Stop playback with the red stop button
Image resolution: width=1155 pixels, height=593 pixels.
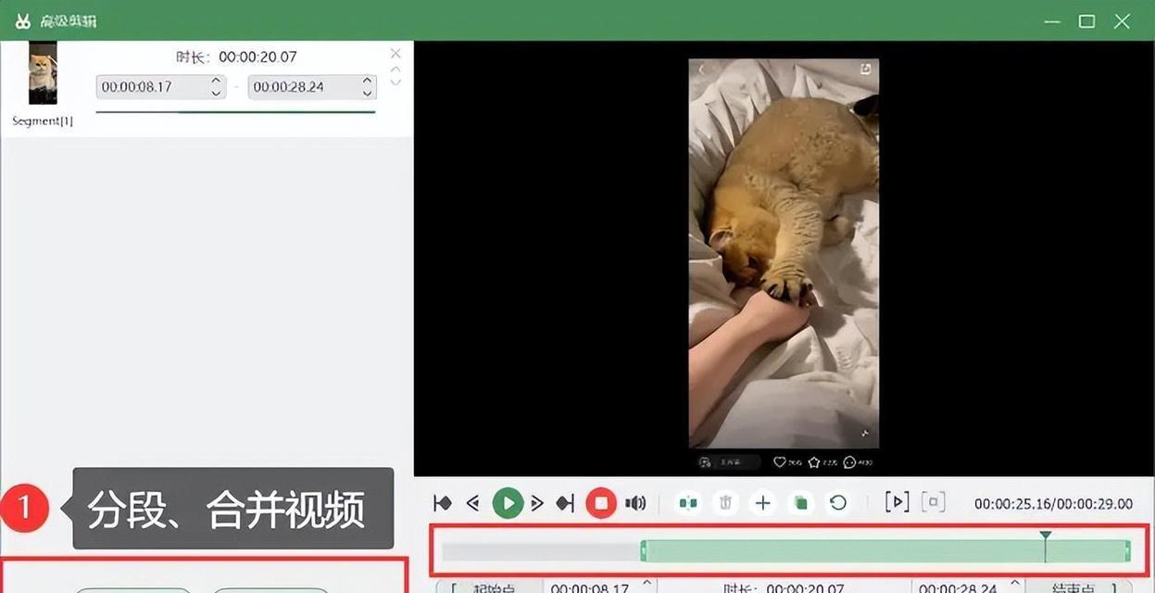point(601,503)
